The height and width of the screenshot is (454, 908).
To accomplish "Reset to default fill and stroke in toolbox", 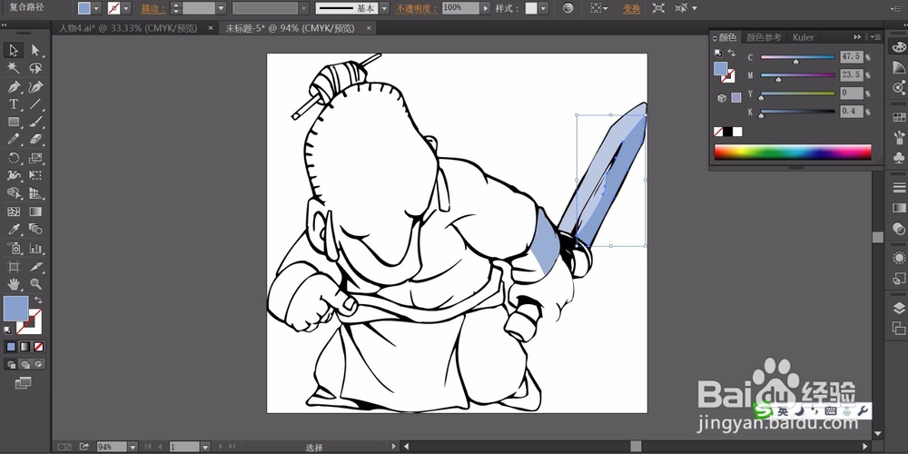I will (x=8, y=331).
